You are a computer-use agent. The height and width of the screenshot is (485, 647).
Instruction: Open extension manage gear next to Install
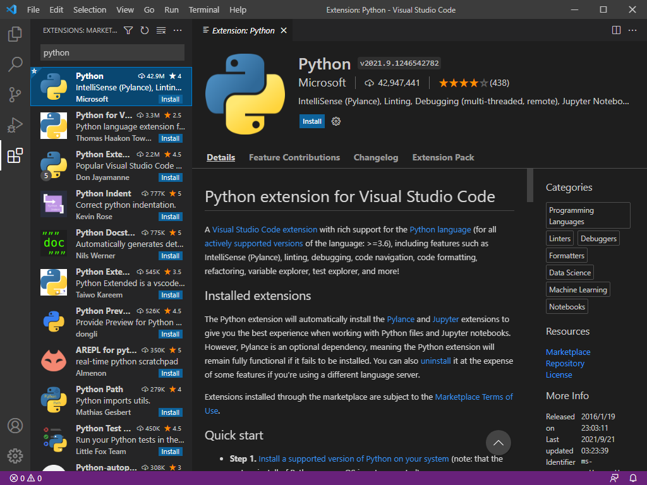point(336,121)
